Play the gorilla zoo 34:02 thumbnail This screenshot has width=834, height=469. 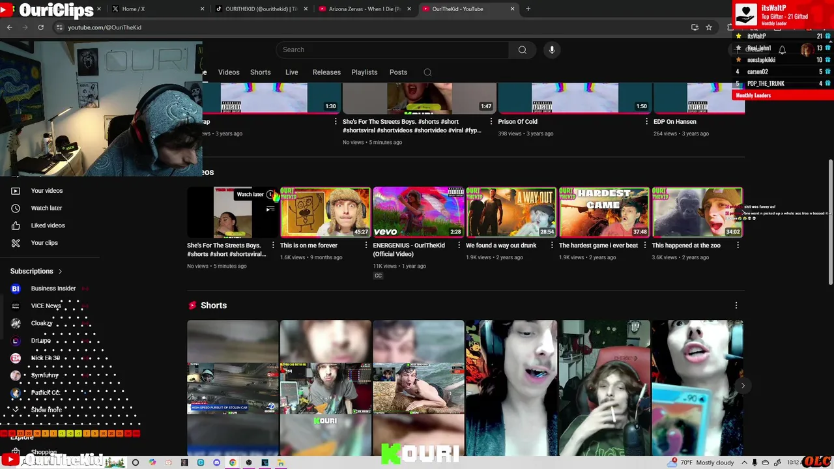click(697, 212)
